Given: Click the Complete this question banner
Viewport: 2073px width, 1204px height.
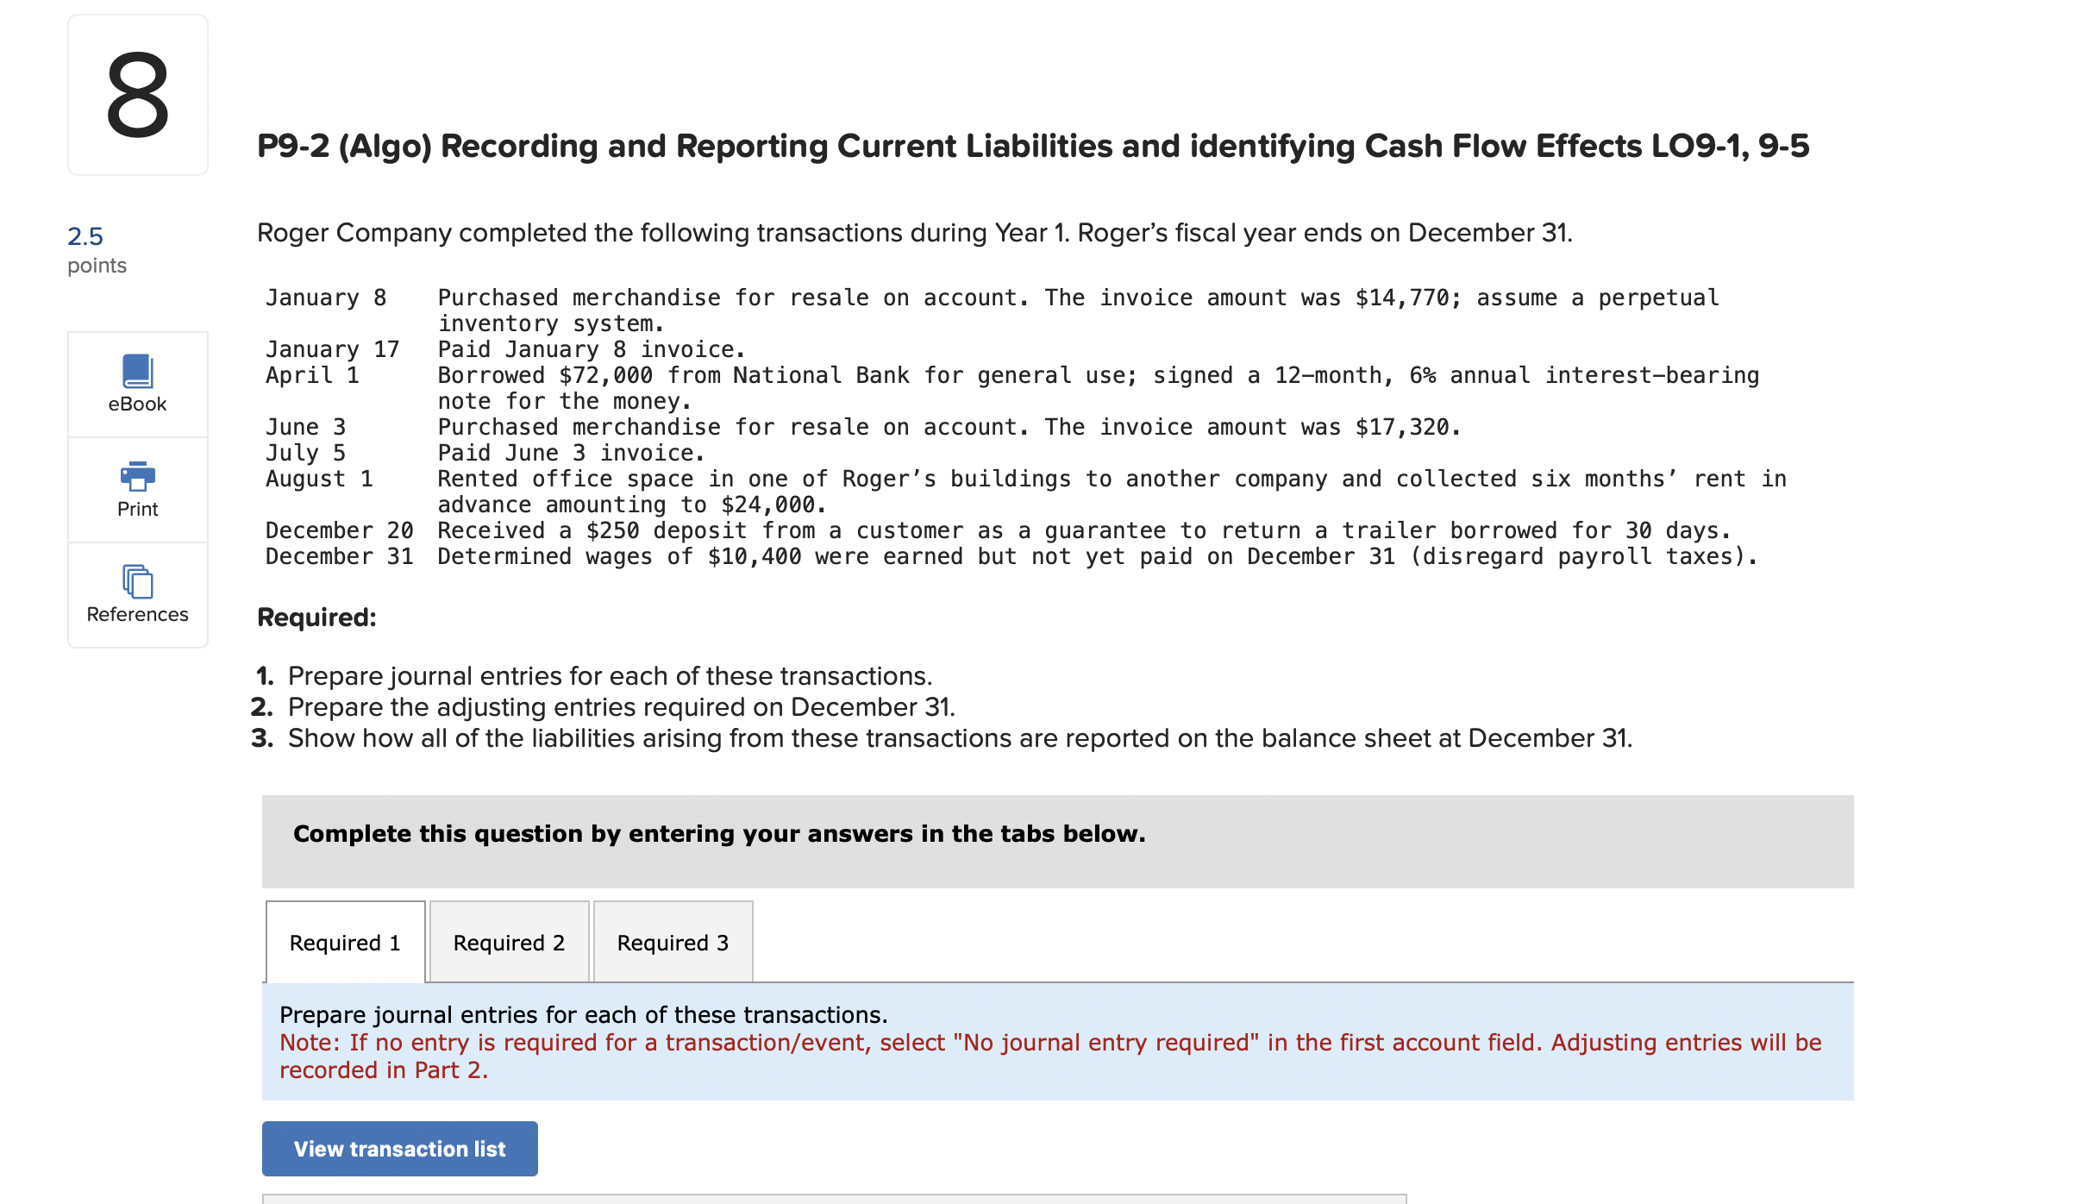Looking at the screenshot, I should 718,833.
